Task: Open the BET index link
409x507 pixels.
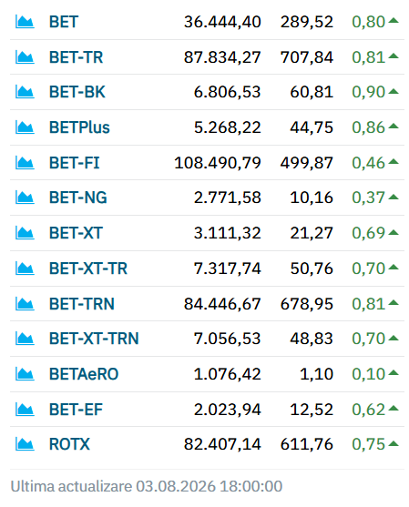Action: 64,22
